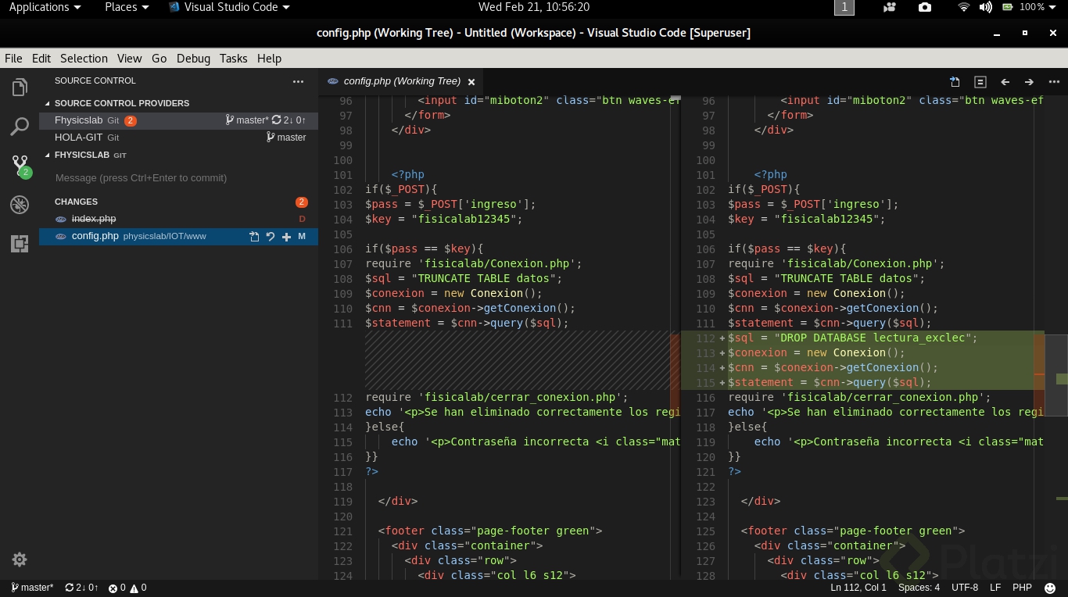1068x597 pixels.
Task: Discard changes on config.php row
Action: [x=271, y=236]
